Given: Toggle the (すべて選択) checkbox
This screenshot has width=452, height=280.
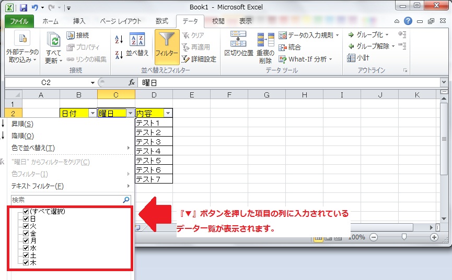Looking at the screenshot, I should (x=26, y=212).
